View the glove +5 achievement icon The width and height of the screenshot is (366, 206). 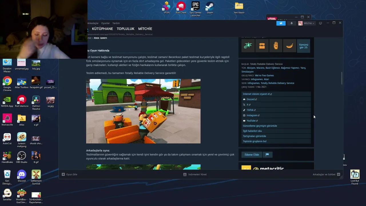(276, 45)
